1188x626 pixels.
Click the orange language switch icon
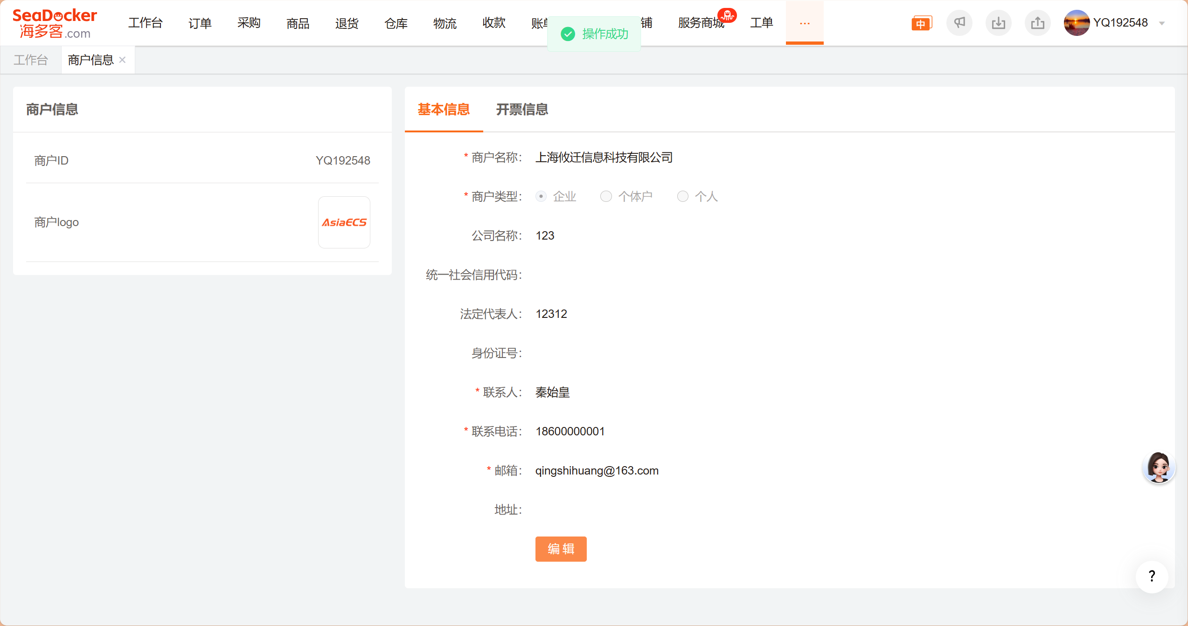(921, 23)
